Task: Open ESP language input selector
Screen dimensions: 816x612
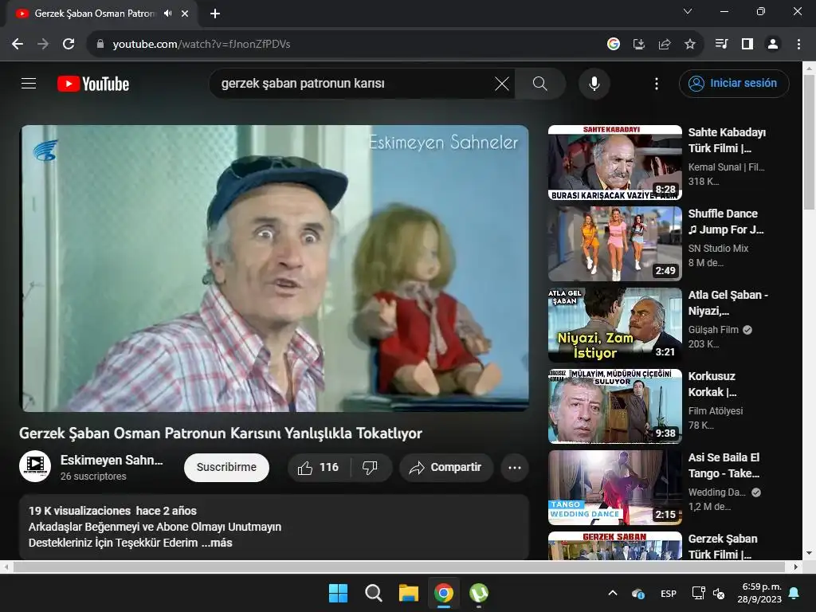Action: [x=669, y=593]
